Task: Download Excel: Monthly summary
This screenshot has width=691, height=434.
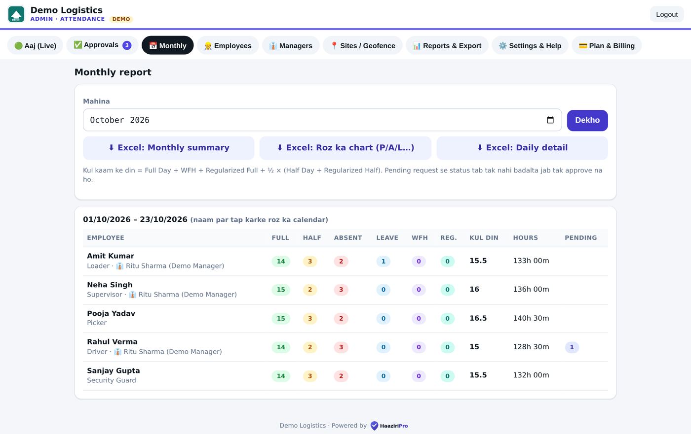Action: (169, 148)
